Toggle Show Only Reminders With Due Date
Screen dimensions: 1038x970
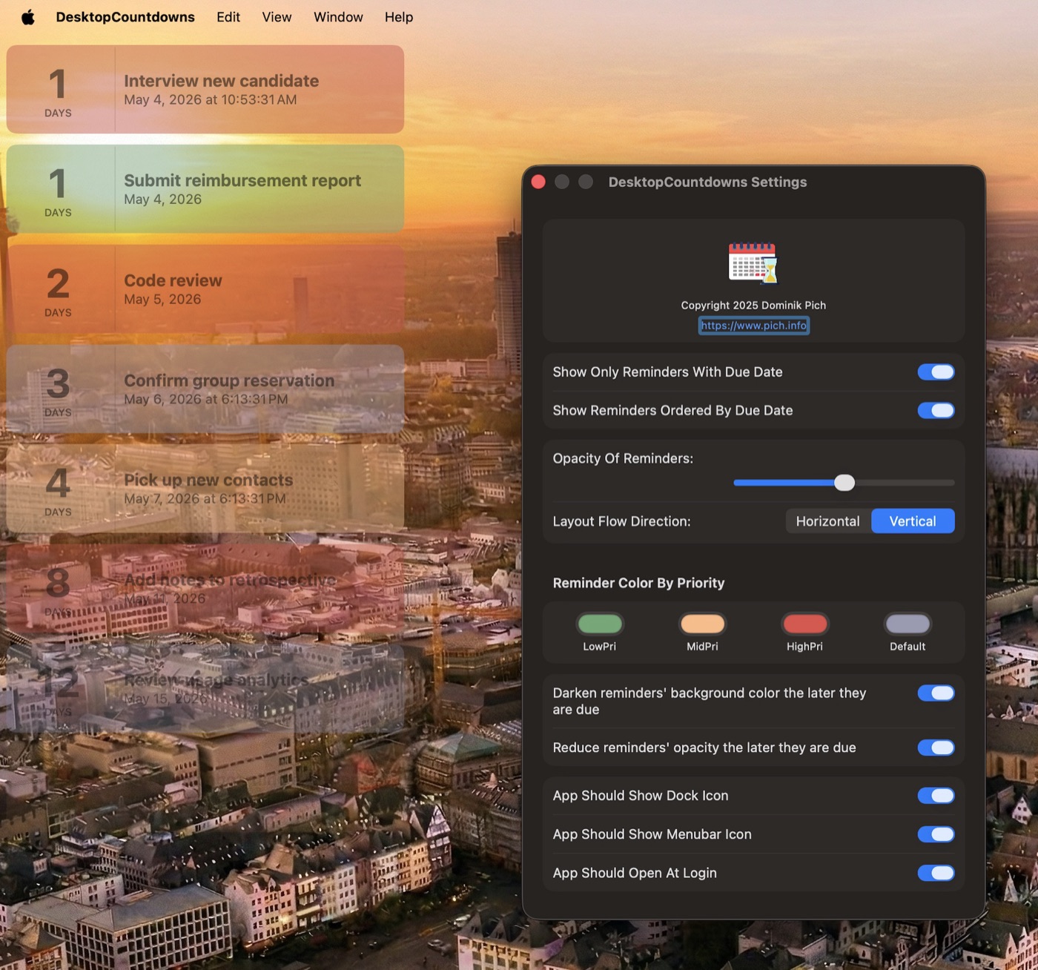936,372
